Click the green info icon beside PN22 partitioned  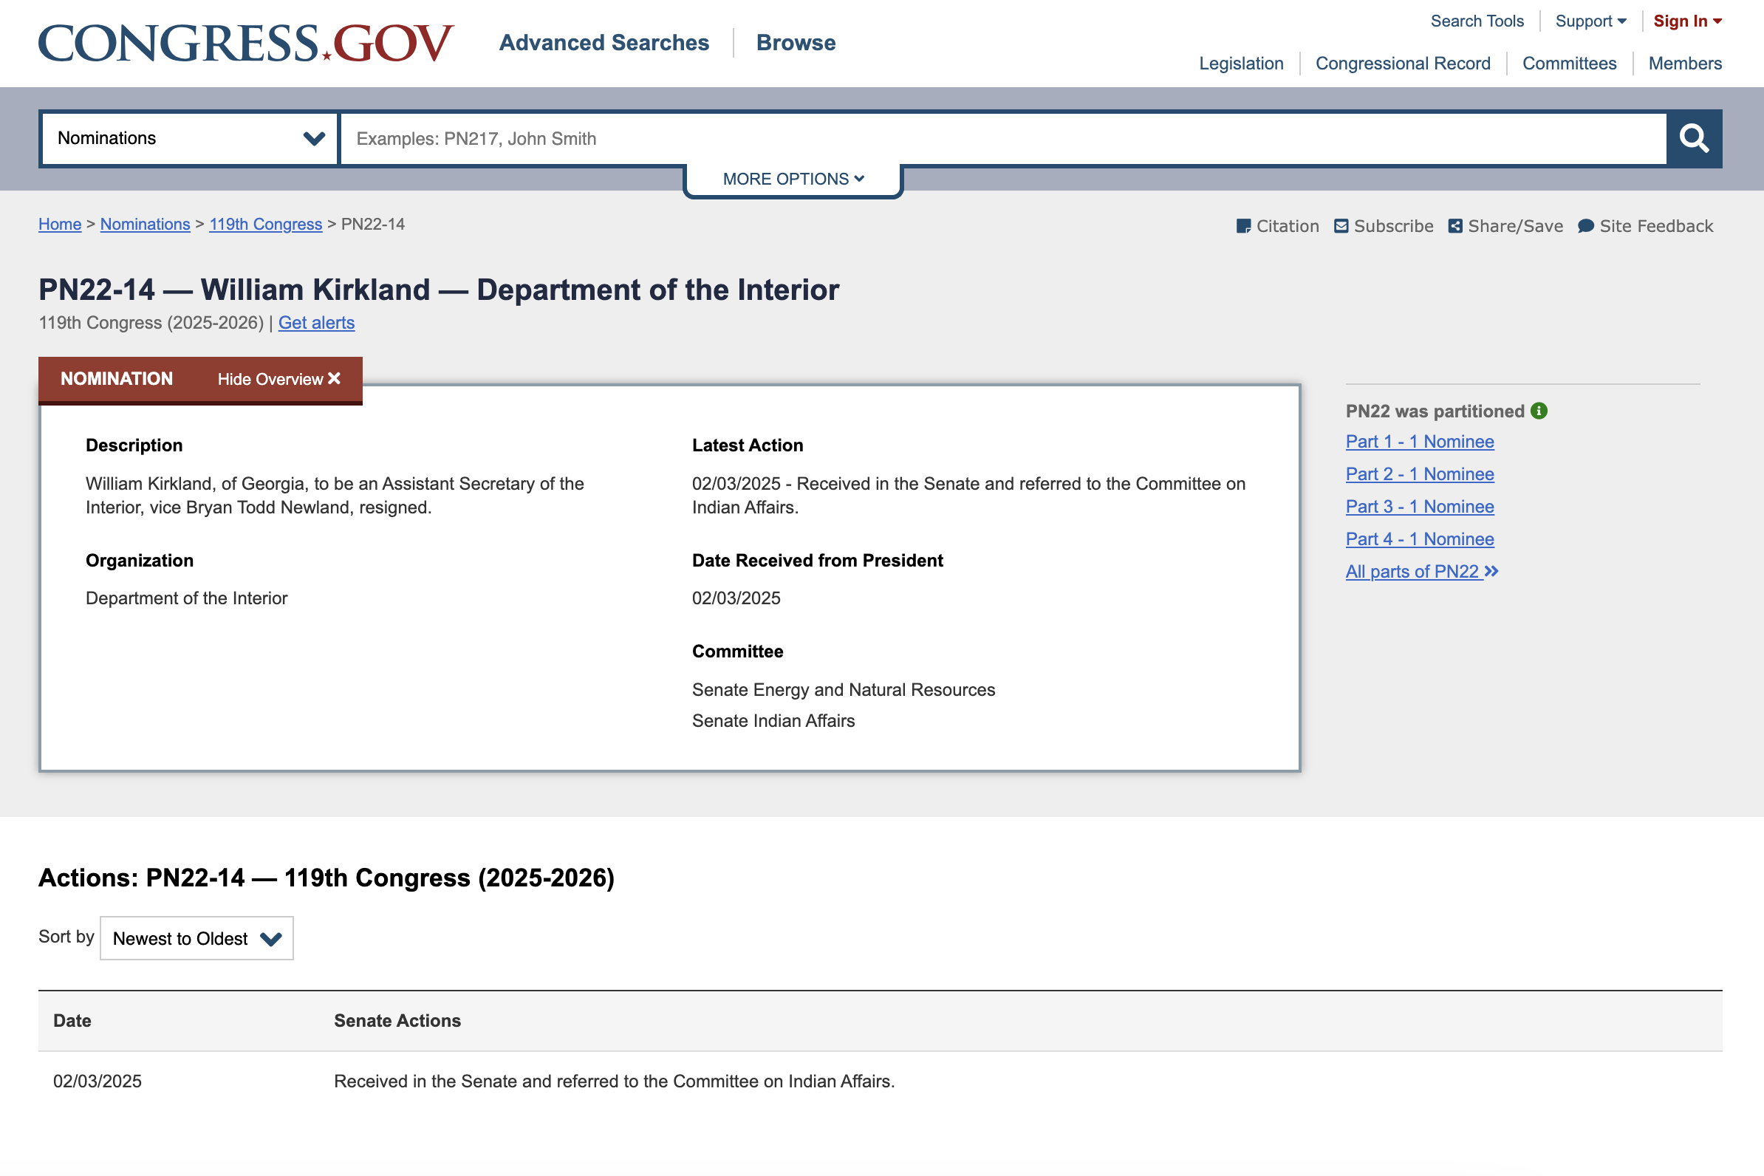point(1539,411)
